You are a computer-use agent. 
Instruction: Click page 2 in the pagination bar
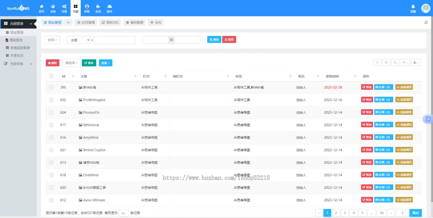point(336,213)
